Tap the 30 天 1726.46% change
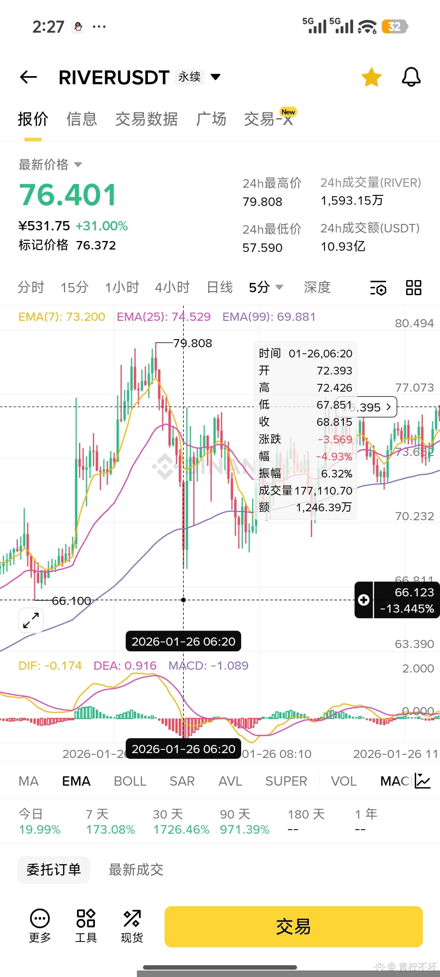This screenshot has height=977, width=440. coord(181,821)
